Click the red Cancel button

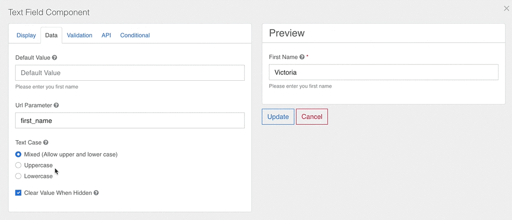point(312,117)
